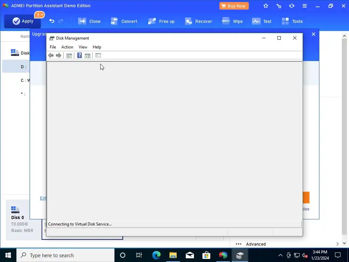Click the taskbar search box
This screenshot has width=349, height=262.
65,255
